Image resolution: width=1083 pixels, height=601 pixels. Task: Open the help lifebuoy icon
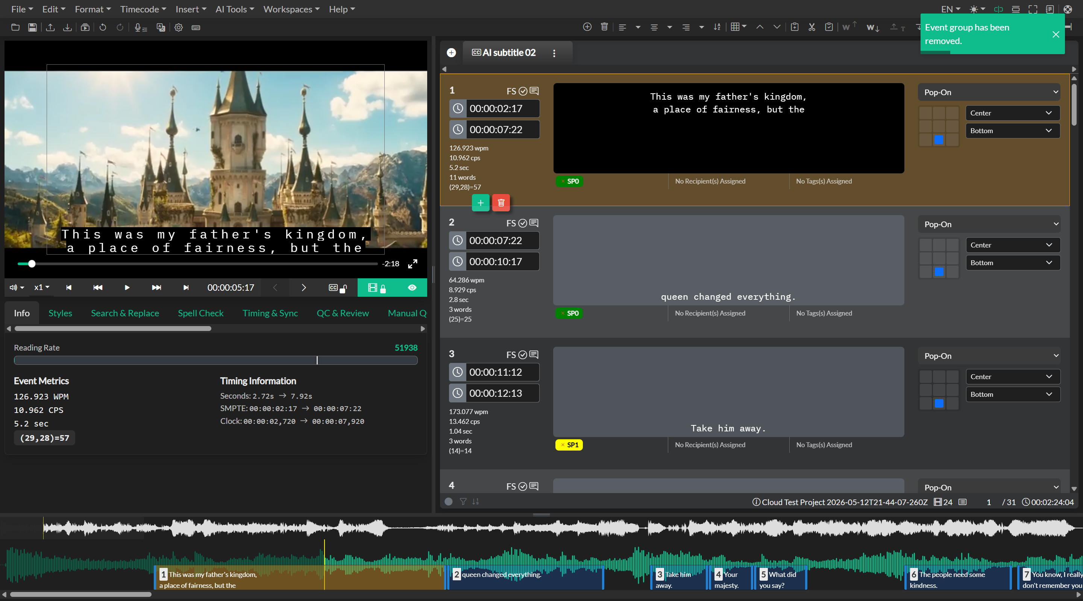click(1068, 9)
